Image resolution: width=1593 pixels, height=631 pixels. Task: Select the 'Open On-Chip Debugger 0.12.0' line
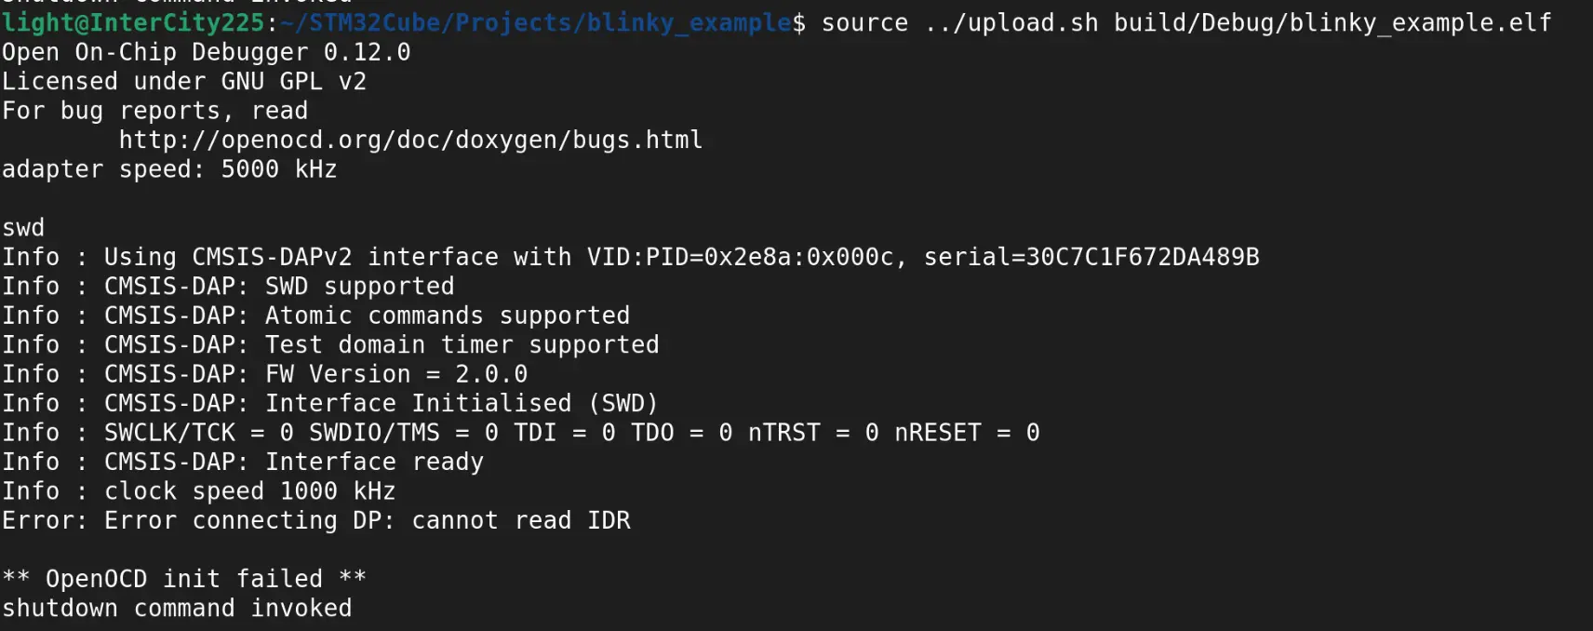tap(206, 52)
